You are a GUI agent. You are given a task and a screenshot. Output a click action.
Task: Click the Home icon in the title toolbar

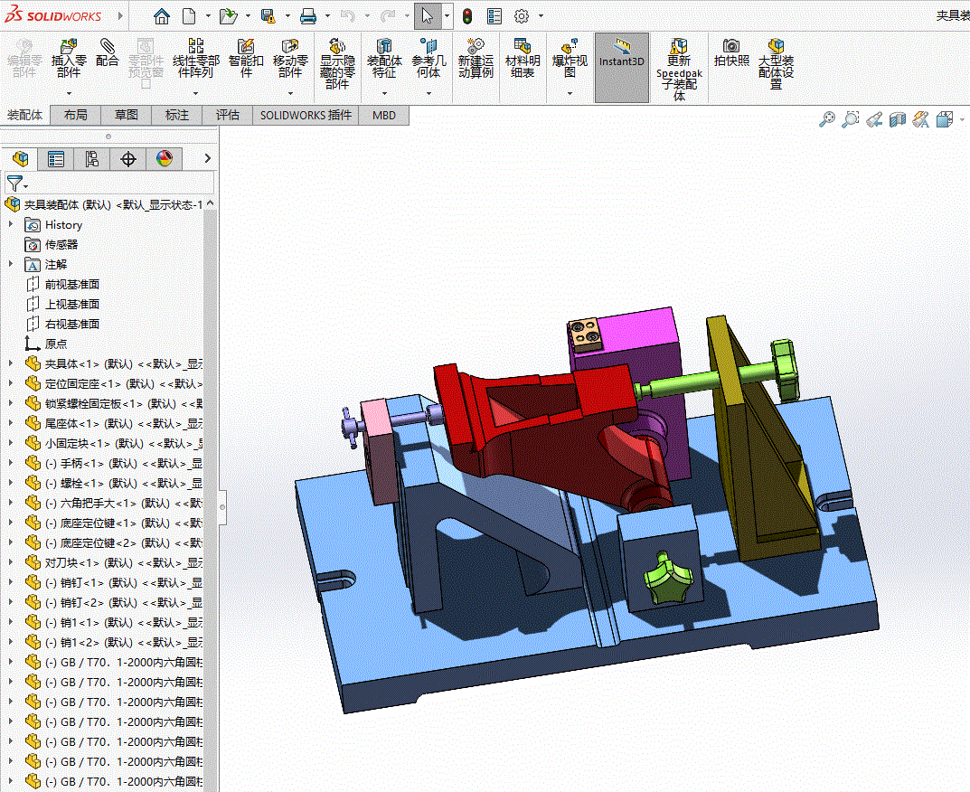tap(162, 16)
